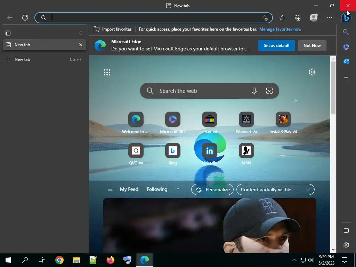Image resolution: width=356 pixels, height=267 pixels.
Task: Show hidden tray icons chevron
Action: point(294,260)
